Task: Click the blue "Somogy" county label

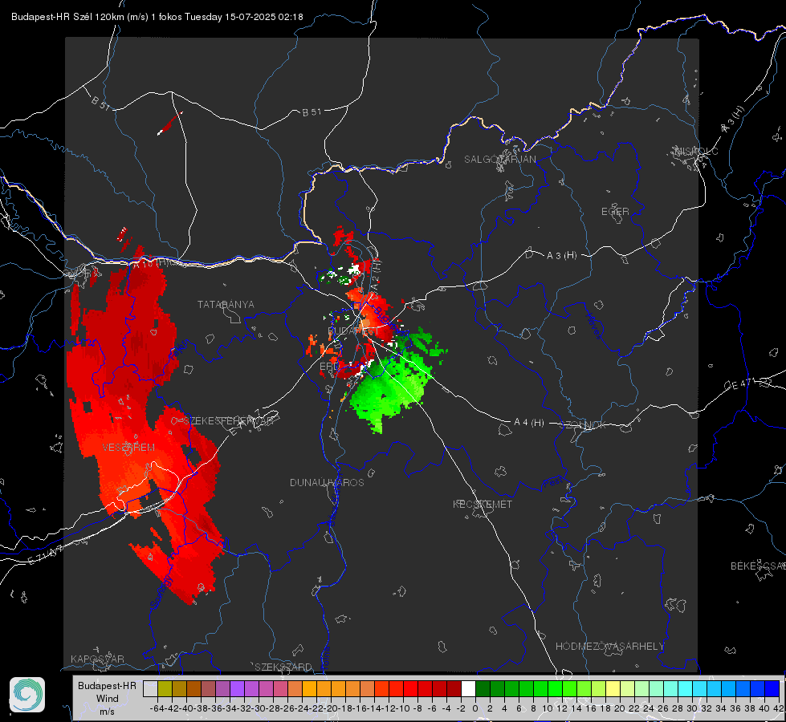Action: pyautogui.click(x=161, y=592)
